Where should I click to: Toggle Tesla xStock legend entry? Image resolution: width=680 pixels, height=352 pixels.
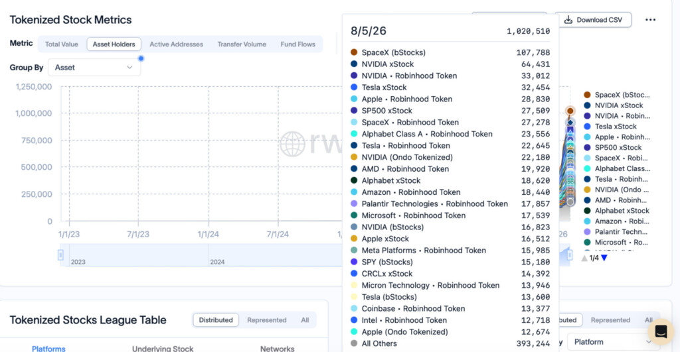click(x=610, y=127)
